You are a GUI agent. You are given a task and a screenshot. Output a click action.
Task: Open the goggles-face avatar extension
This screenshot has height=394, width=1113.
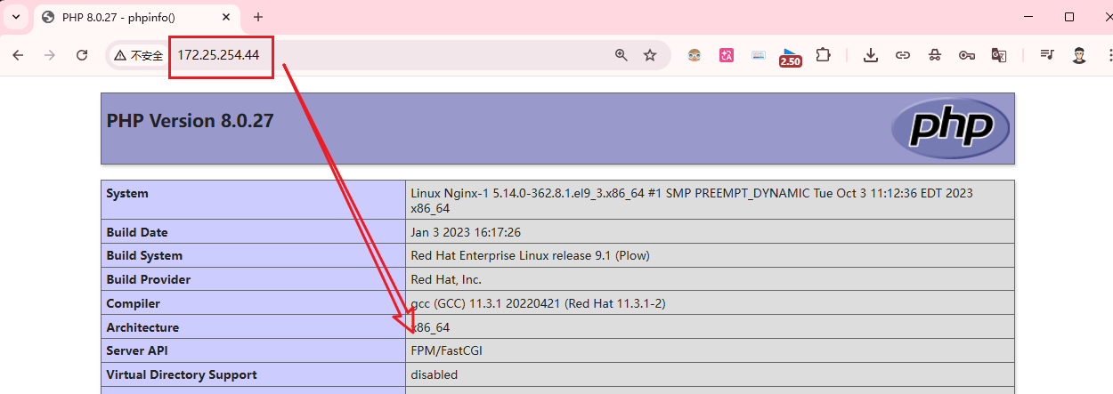[695, 55]
